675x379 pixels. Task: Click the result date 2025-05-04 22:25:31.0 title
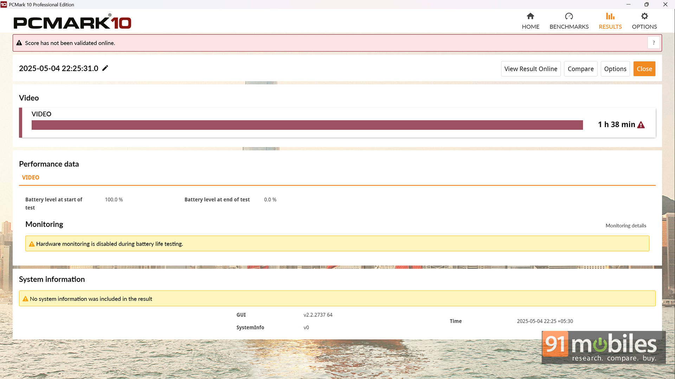tap(59, 68)
